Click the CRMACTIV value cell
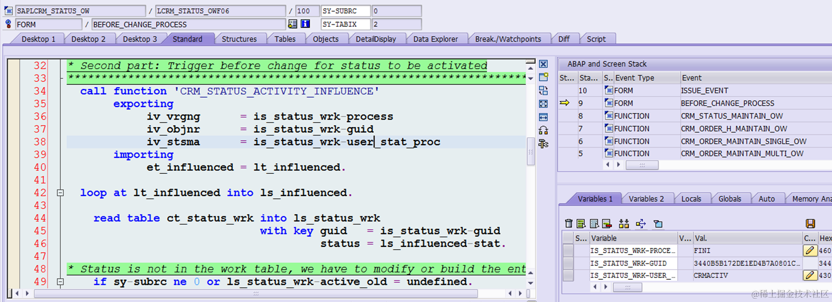832x302 pixels. tap(748, 275)
